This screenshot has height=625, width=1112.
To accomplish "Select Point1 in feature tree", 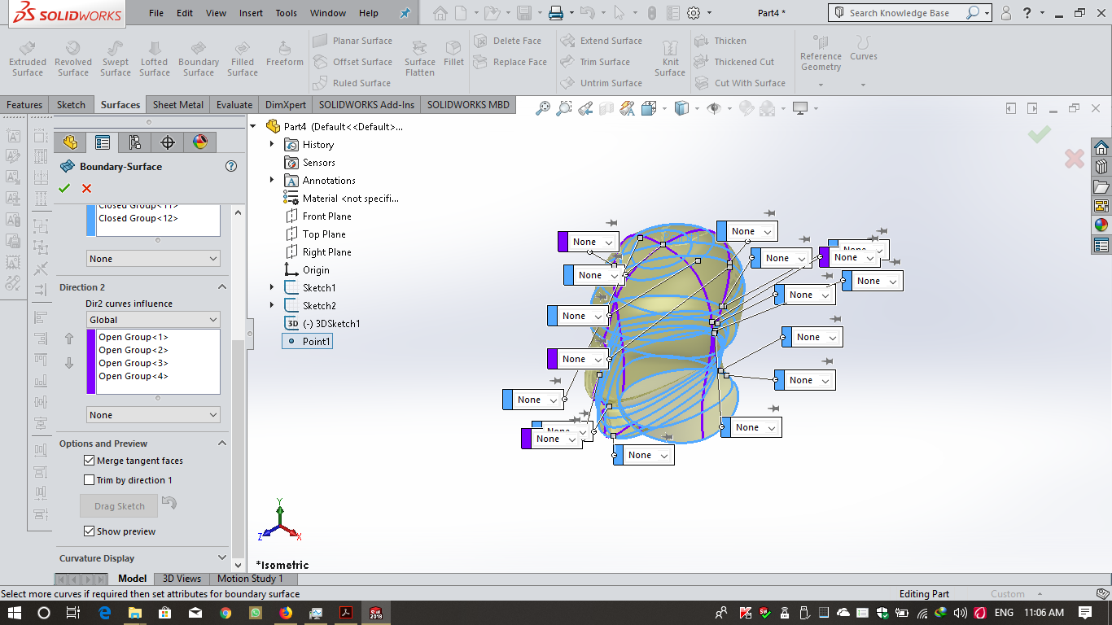I will pos(307,342).
